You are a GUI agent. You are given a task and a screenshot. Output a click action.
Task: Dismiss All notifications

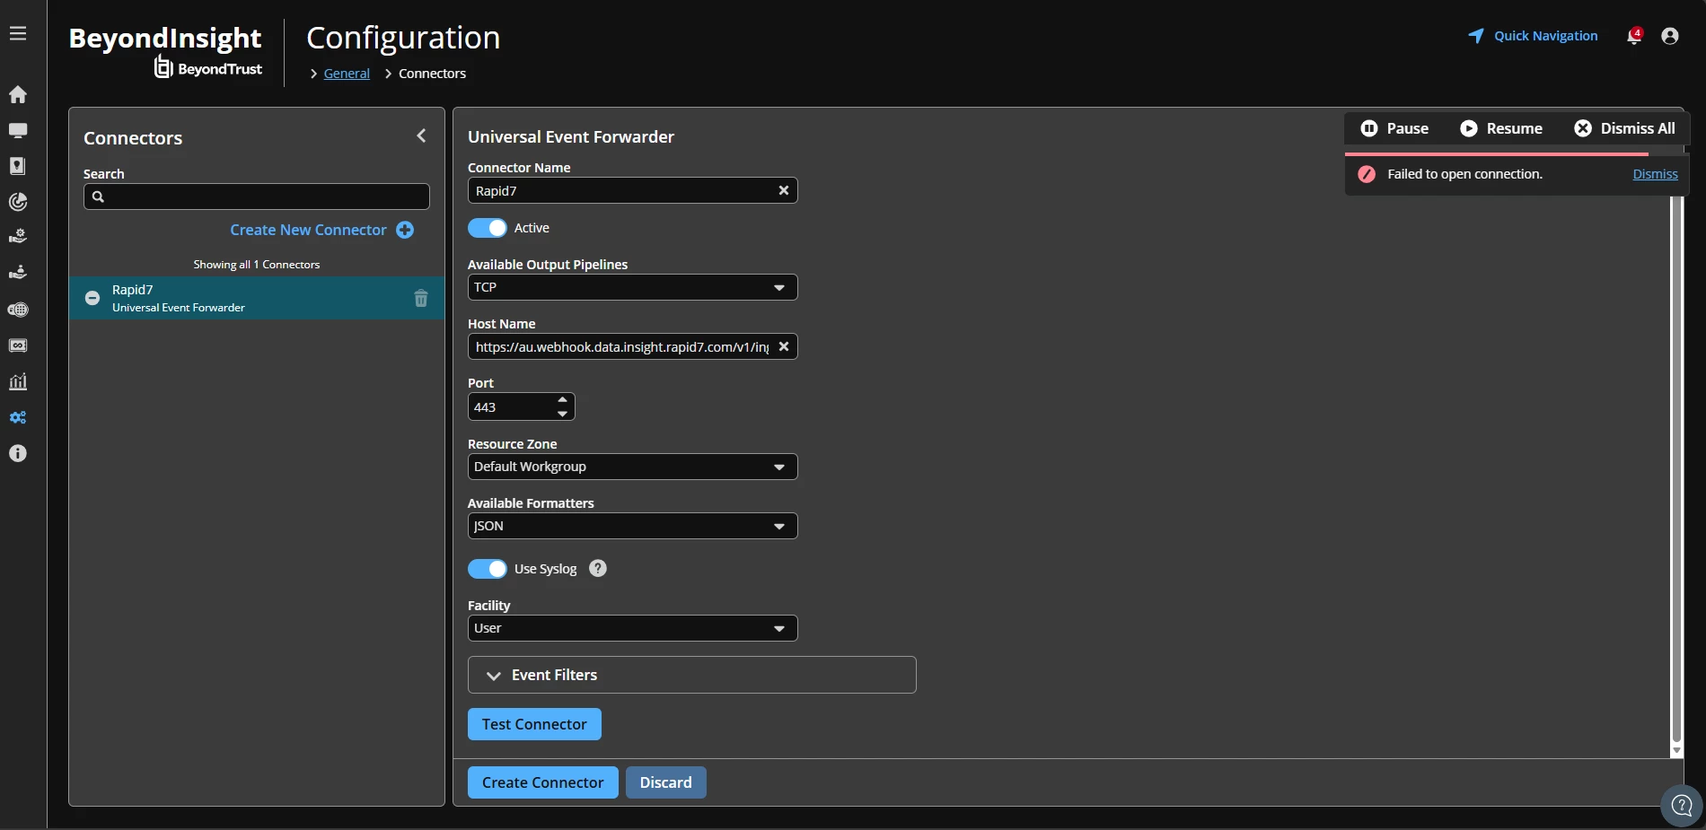tap(1624, 128)
